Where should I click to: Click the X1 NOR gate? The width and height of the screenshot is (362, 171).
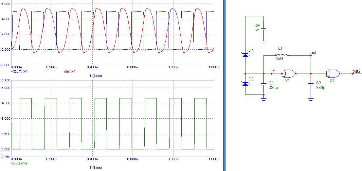click(x=289, y=74)
